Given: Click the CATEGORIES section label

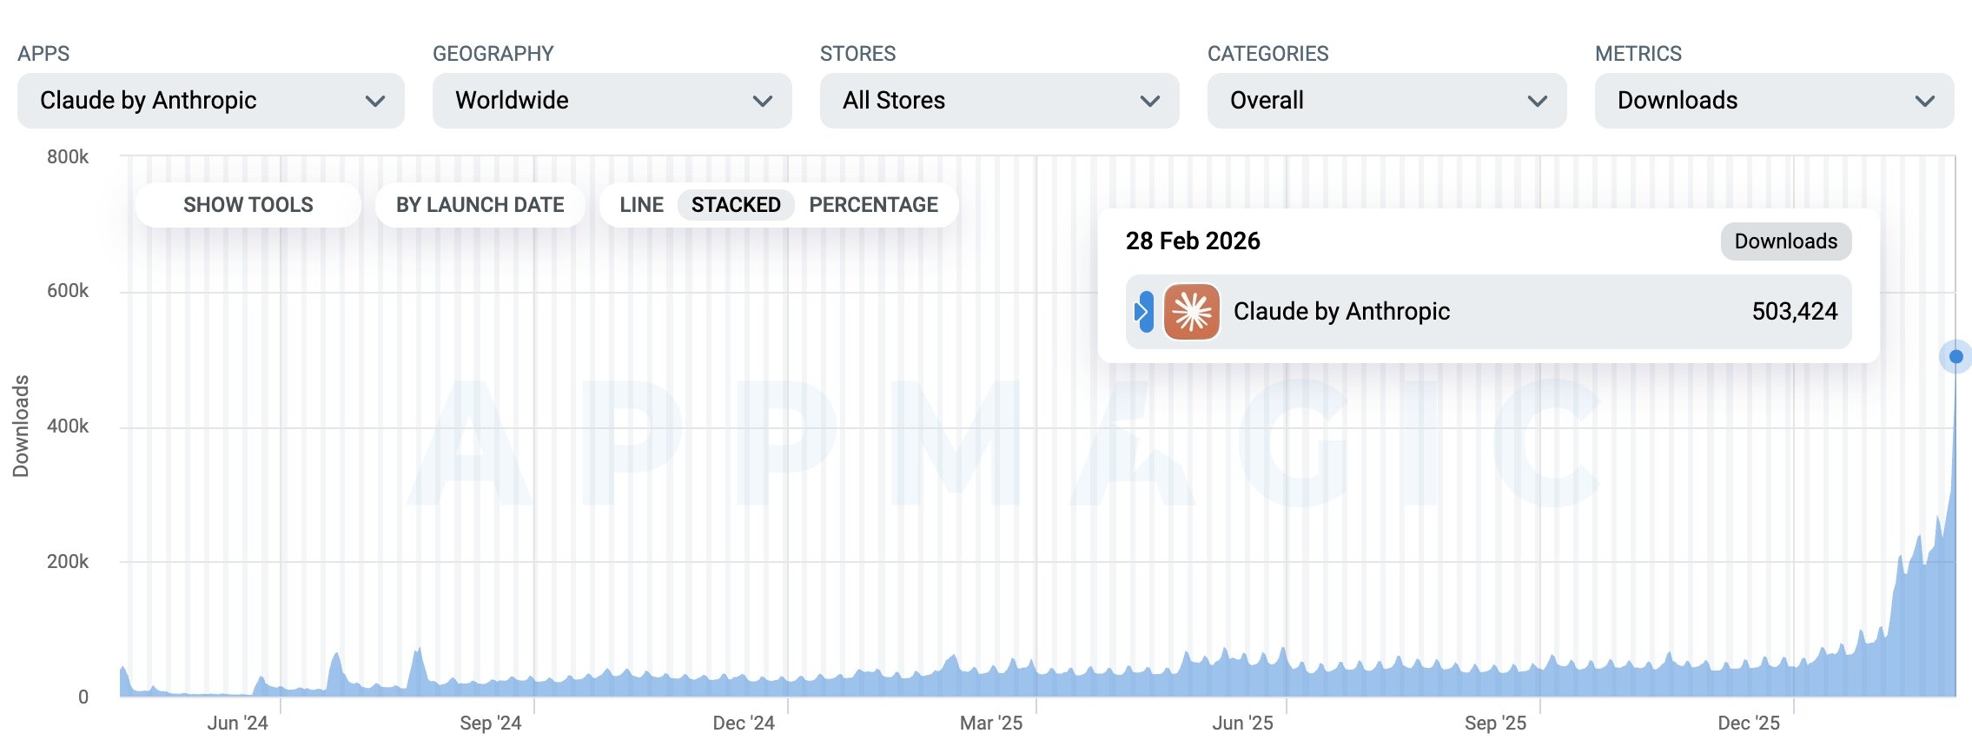Looking at the screenshot, I should (x=1267, y=53).
